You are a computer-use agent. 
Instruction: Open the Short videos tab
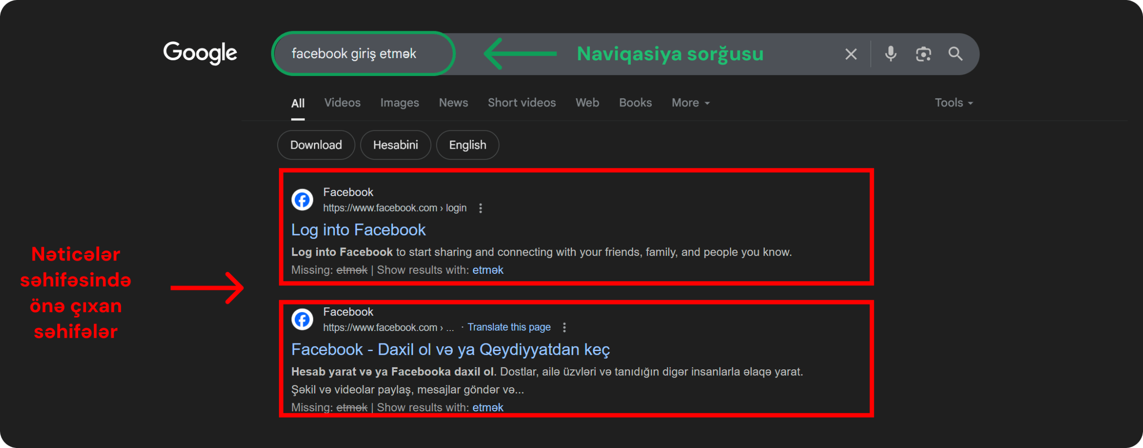pyautogui.click(x=521, y=103)
